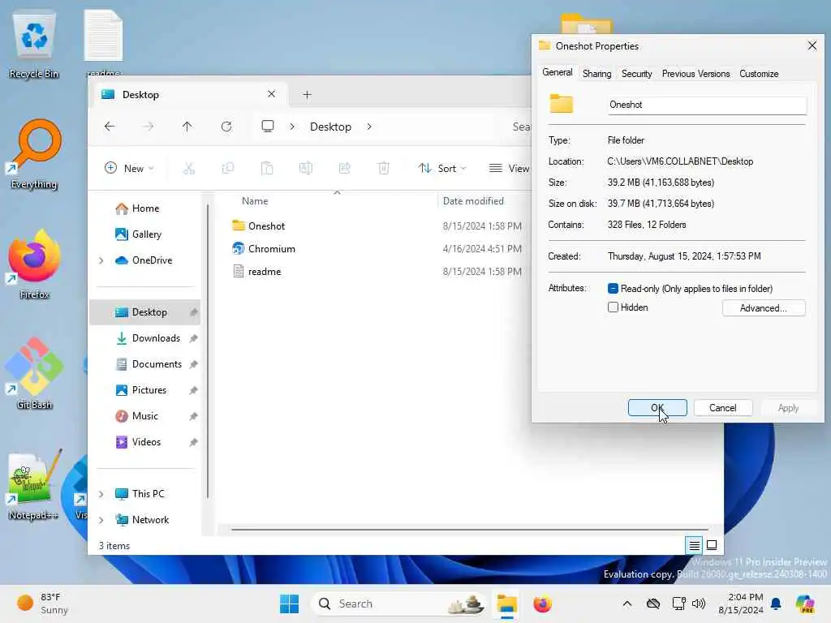Image resolution: width=831 pixels, height=623 pixels.
Task: Click the horizontal scrollbar in file list
Action: 470,529
